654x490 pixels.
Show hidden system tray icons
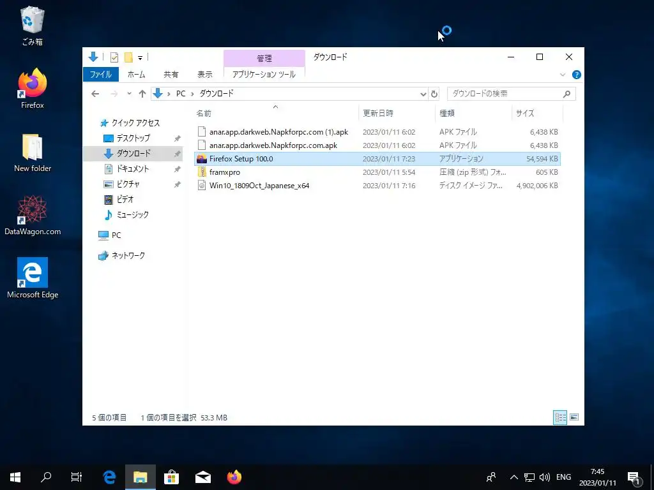(514, 477)
